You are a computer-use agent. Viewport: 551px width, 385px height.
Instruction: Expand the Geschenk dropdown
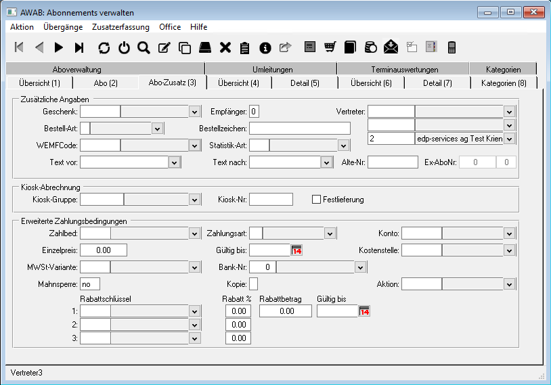194,112
